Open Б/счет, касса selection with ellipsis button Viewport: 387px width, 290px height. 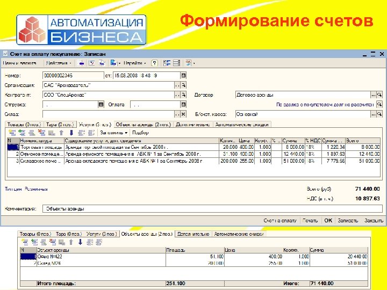(374, 114)
